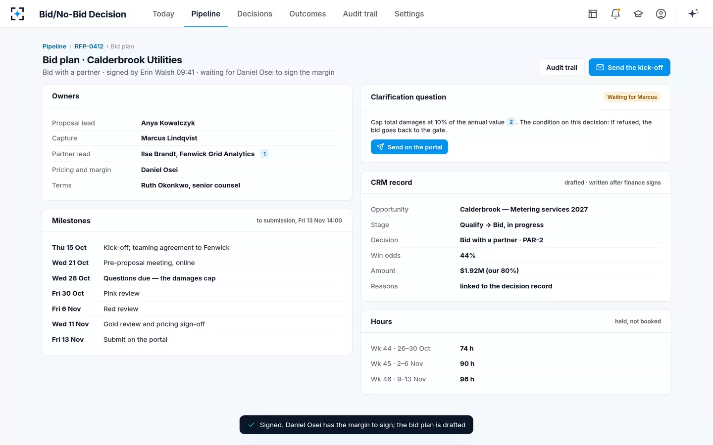Click the Bid/No-Bid Decision app logo
This screenshot has height=445, width=713.
tap(17, 14)
